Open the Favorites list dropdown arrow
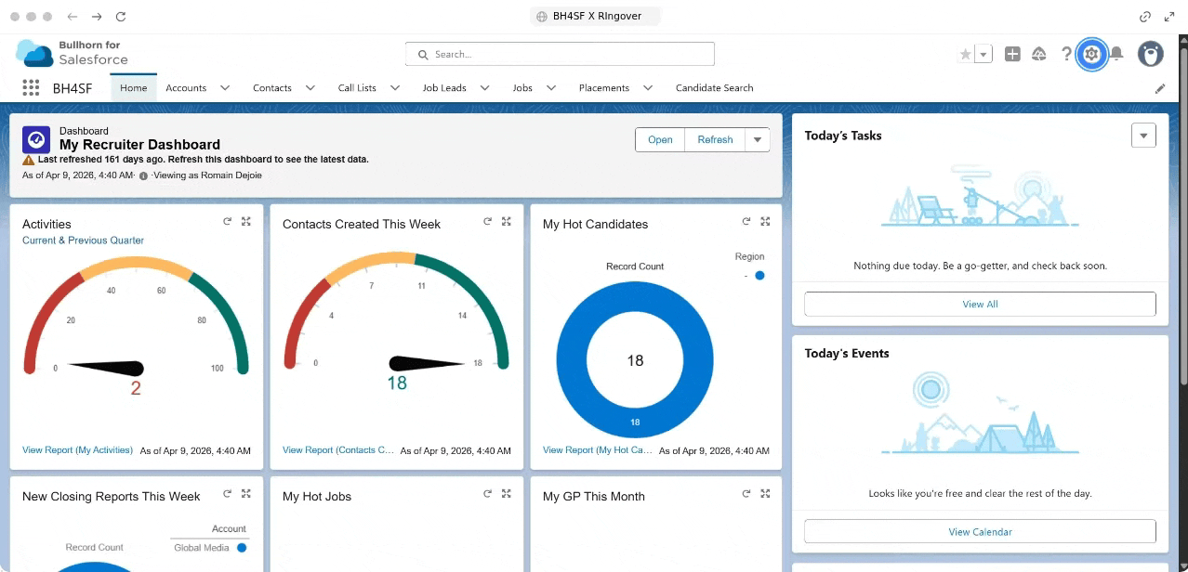Viewport: 1188px width, 572px height. 983,55
